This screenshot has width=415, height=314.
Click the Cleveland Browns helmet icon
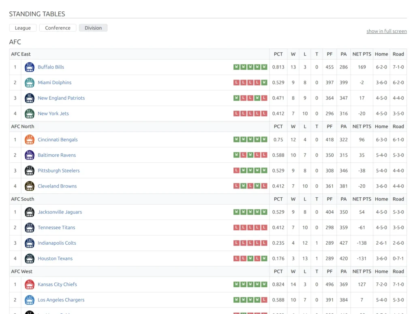click(x=29, y=186)
